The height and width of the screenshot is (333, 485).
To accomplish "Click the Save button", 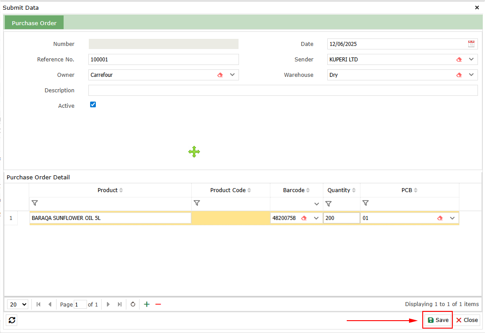I will 438,320.
